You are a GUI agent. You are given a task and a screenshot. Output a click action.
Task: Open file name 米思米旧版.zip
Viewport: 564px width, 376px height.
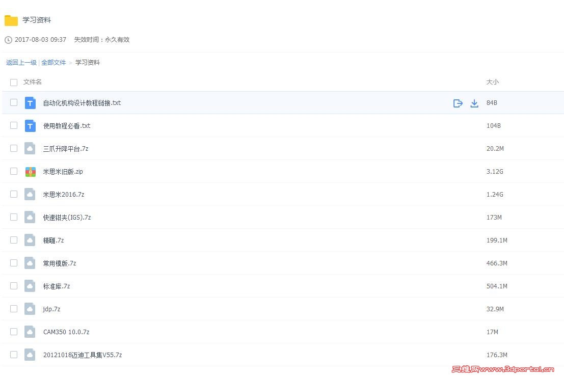coord(63,172)
